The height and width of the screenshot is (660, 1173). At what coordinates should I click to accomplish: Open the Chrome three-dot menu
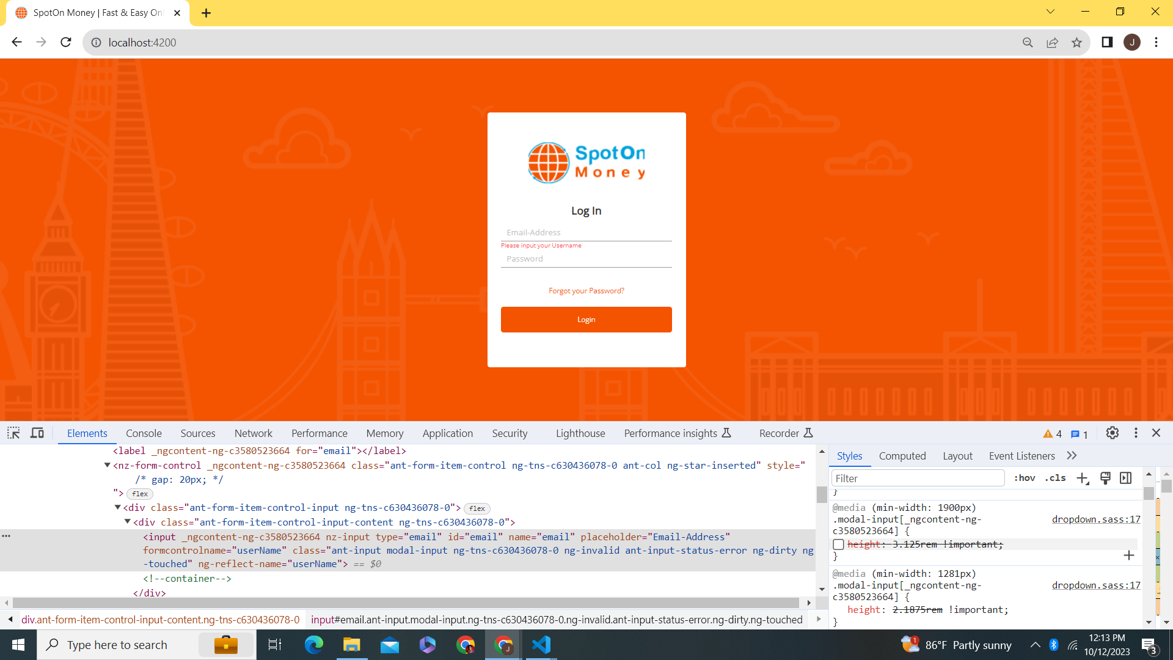pyautogui.click(x=1156, y=42)
